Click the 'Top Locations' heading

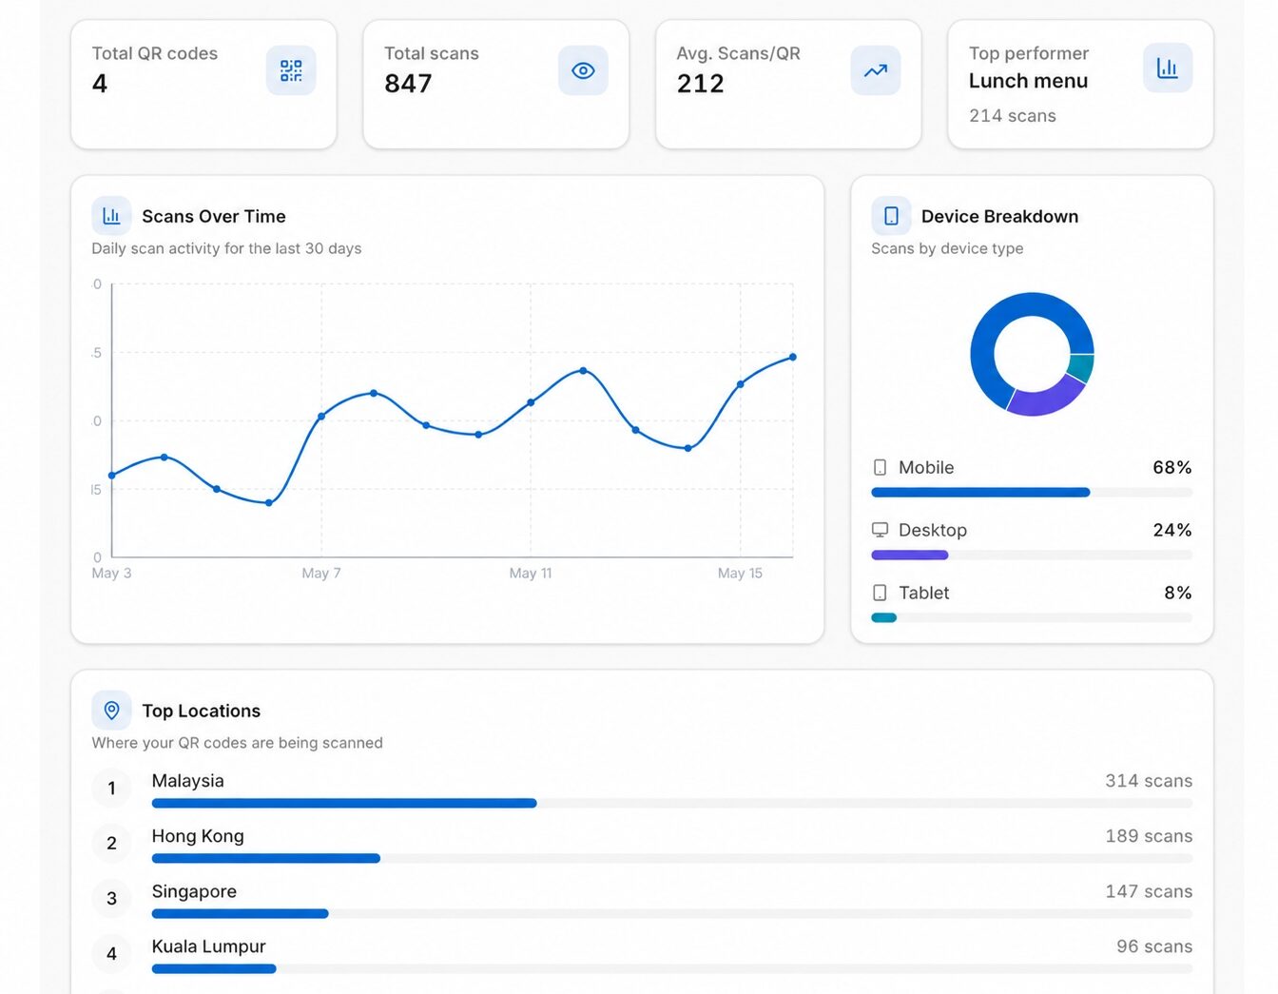(x=202, y=711)
